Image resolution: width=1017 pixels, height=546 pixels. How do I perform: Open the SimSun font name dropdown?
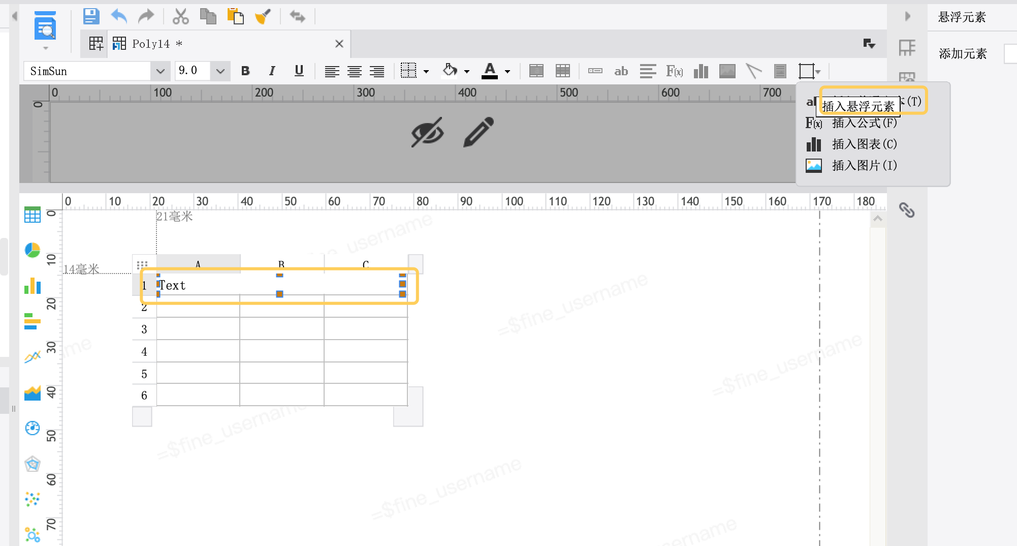tap(160, 71)
